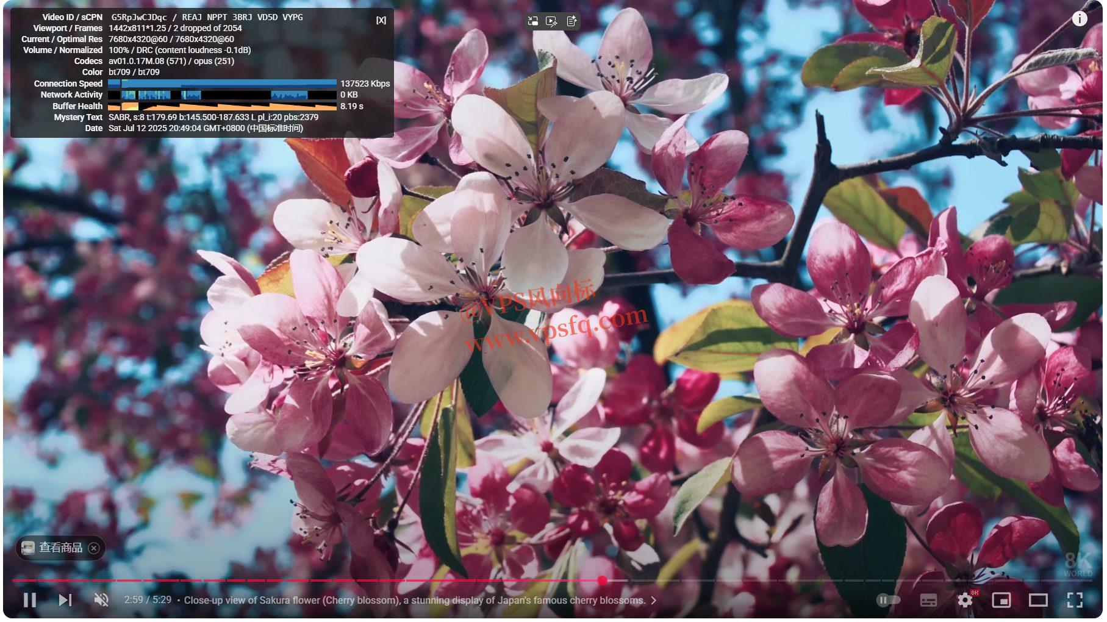Screen dimensions: 1107x622
Task: Open the settings gear with 8K badge
Action: 965,599
